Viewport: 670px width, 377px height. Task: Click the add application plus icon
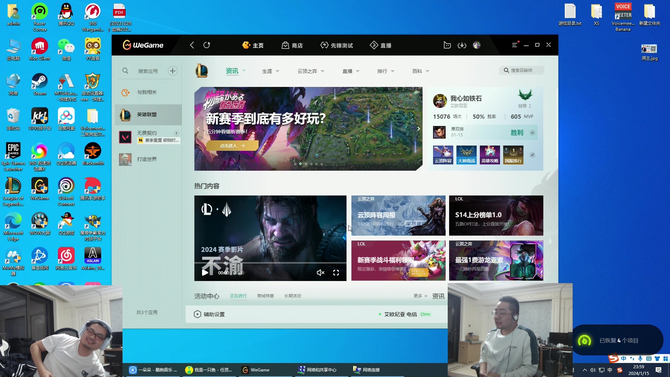coord(173,71)
